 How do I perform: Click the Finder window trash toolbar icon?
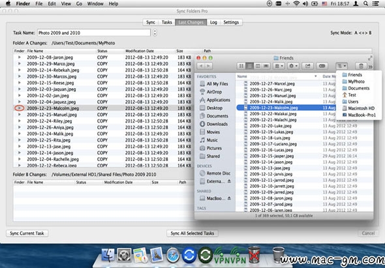click(x=361, y=66)
